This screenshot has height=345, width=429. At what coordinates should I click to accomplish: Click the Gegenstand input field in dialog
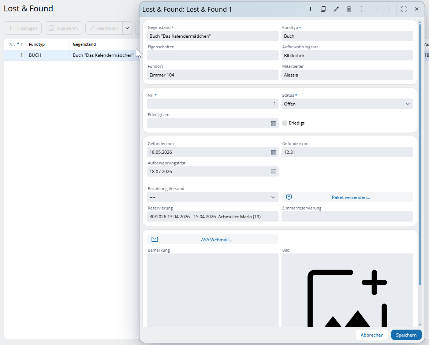click(213, 36)
